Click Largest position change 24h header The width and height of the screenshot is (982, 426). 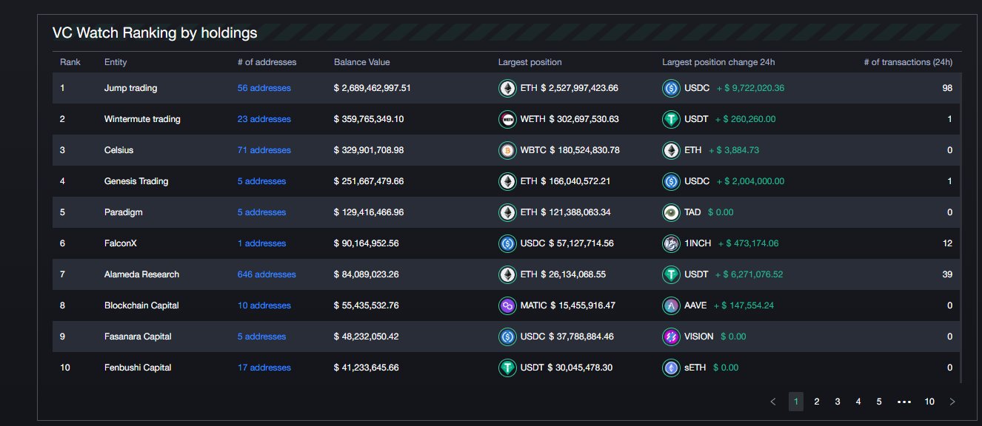click(718, 62)
